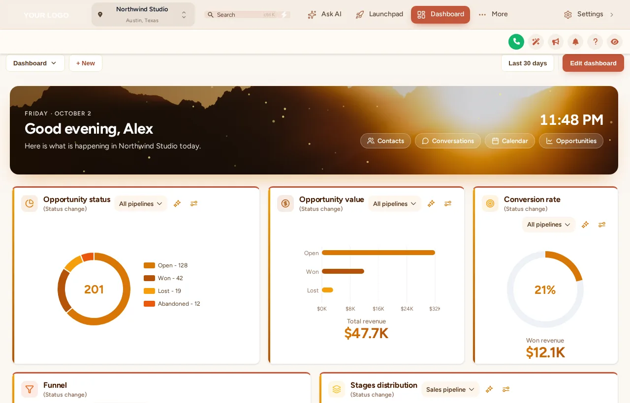Open the bell notifications icon
Screen dimensions: 630x403
575,42
